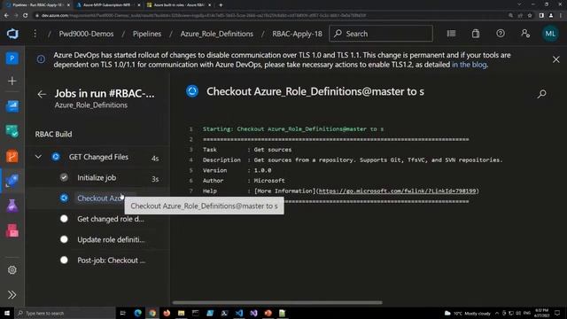Expand the sidebar with double chevron
Image resolution: width=567 pixels, height=319 pixels.
coord(12,295)
